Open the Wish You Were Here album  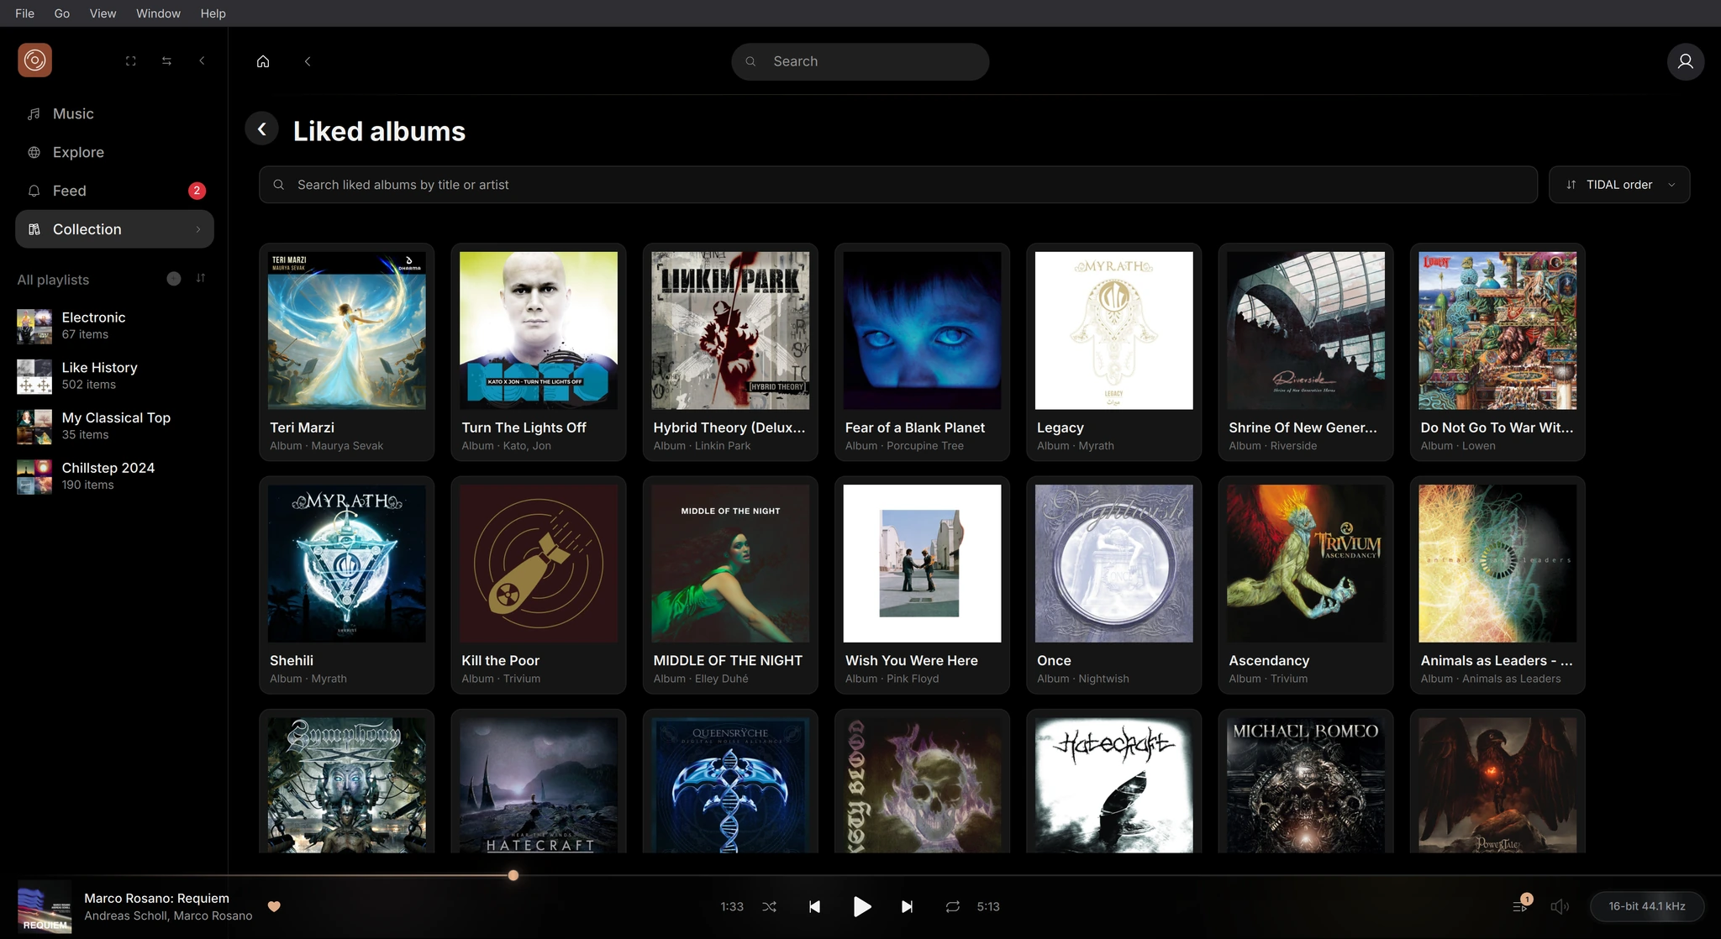click(x=922, y=585)
